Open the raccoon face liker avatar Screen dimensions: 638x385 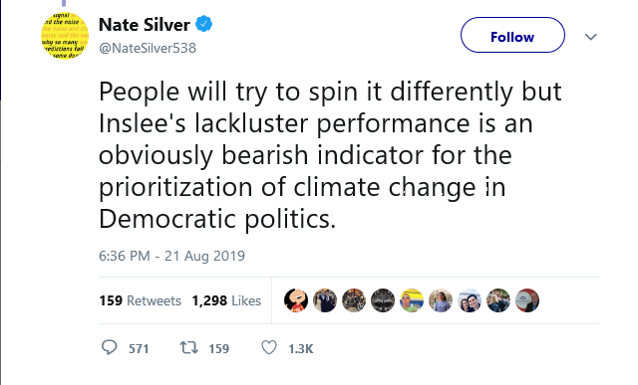tap(383, 300)
